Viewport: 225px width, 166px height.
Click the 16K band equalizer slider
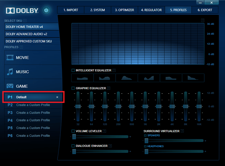[199, 106]
